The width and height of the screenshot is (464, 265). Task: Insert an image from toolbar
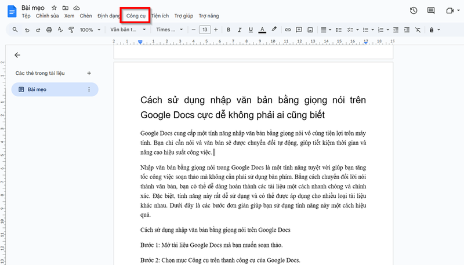click(310, 30)
